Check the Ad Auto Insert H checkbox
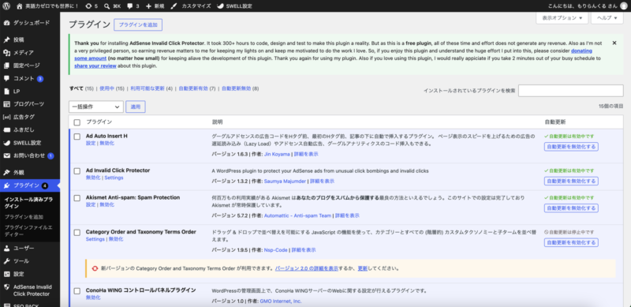This screenshot has height=307, width=631. click(x=77, y=137)
